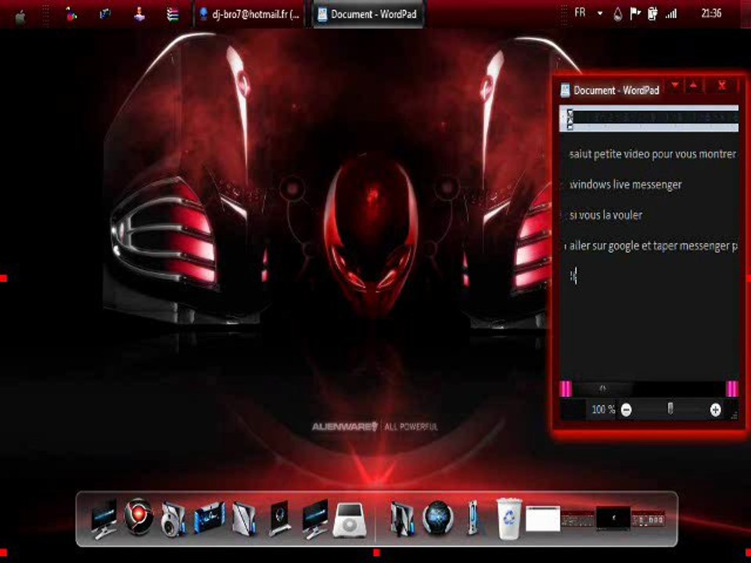Restore the white window thumbnail in dock
Screen dimensions: 751x563
pos(543,519)
